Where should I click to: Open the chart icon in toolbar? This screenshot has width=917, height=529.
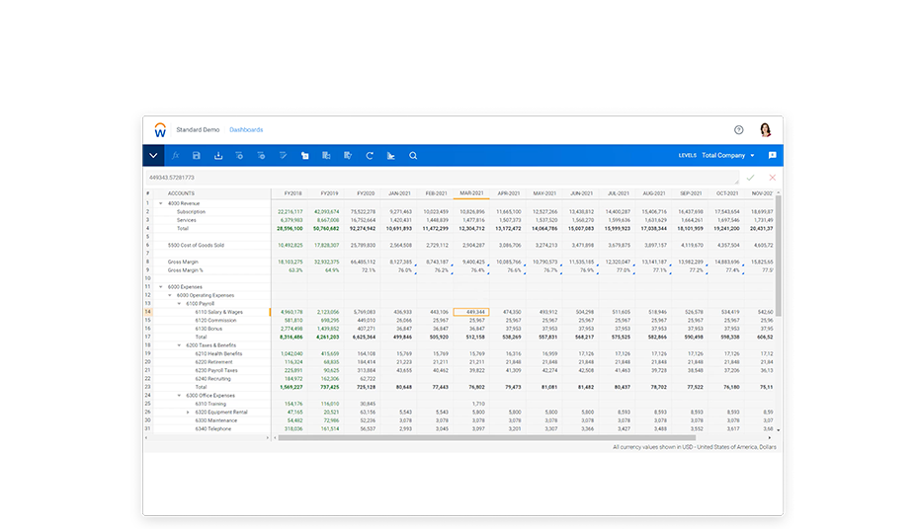coord(391,156)
